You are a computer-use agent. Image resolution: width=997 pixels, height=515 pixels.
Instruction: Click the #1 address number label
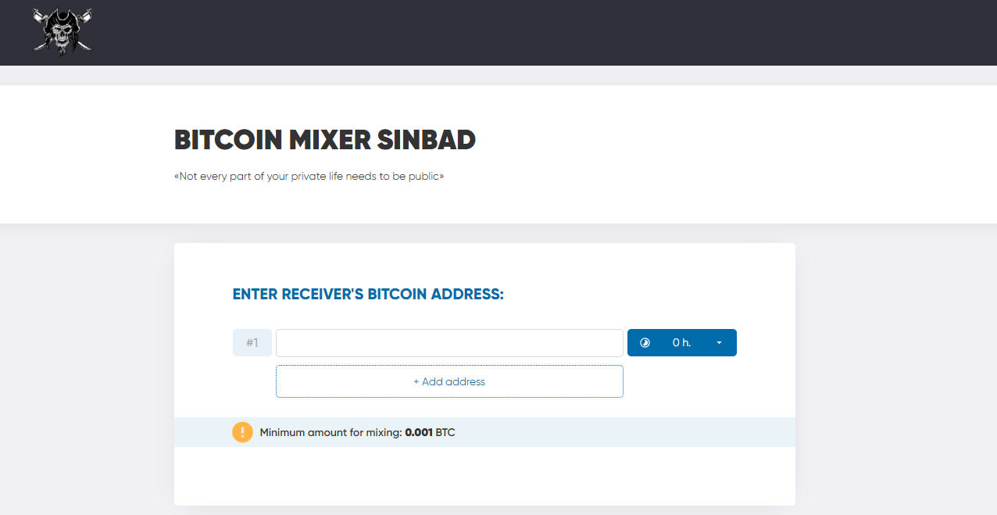tap(252, 343)
